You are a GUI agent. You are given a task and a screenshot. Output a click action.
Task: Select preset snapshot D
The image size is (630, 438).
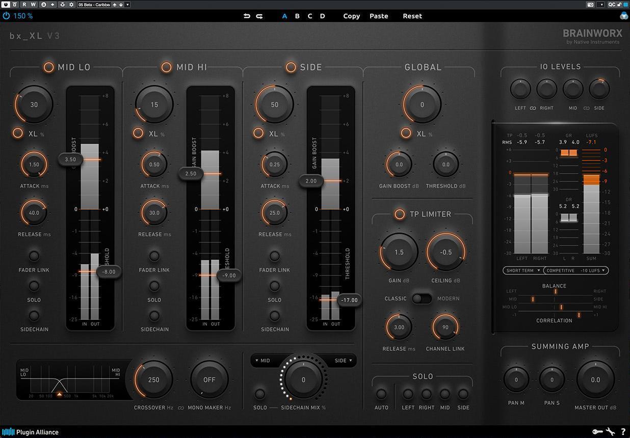point(322,16)
